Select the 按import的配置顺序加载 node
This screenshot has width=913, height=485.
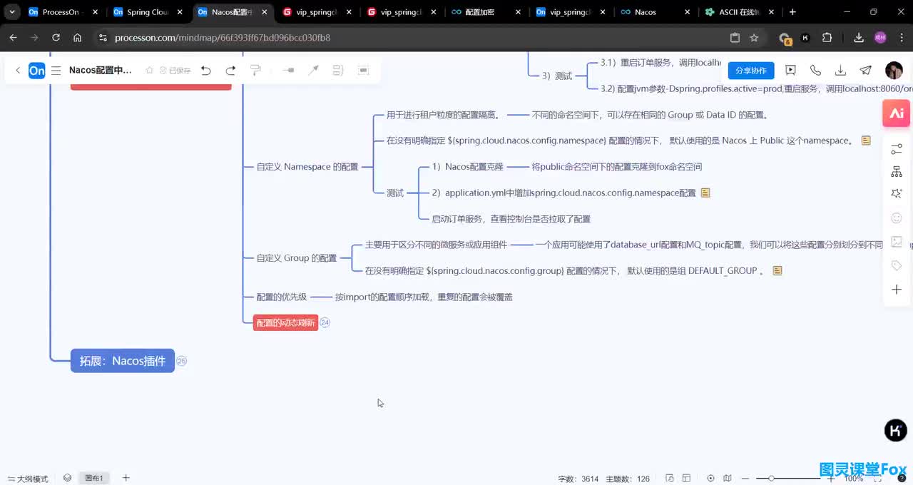pos(424,297)
